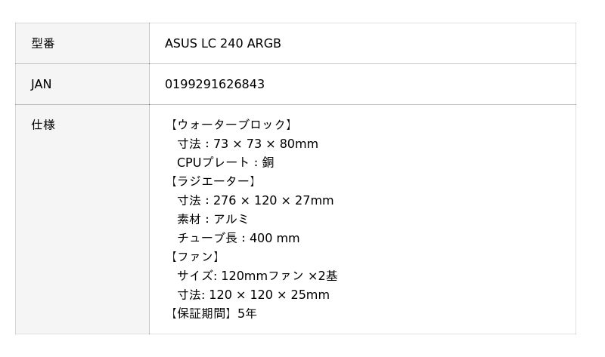Click the 仕様 header cell
The height and width of the screenshot is (357, 605).
click(82, 219)
